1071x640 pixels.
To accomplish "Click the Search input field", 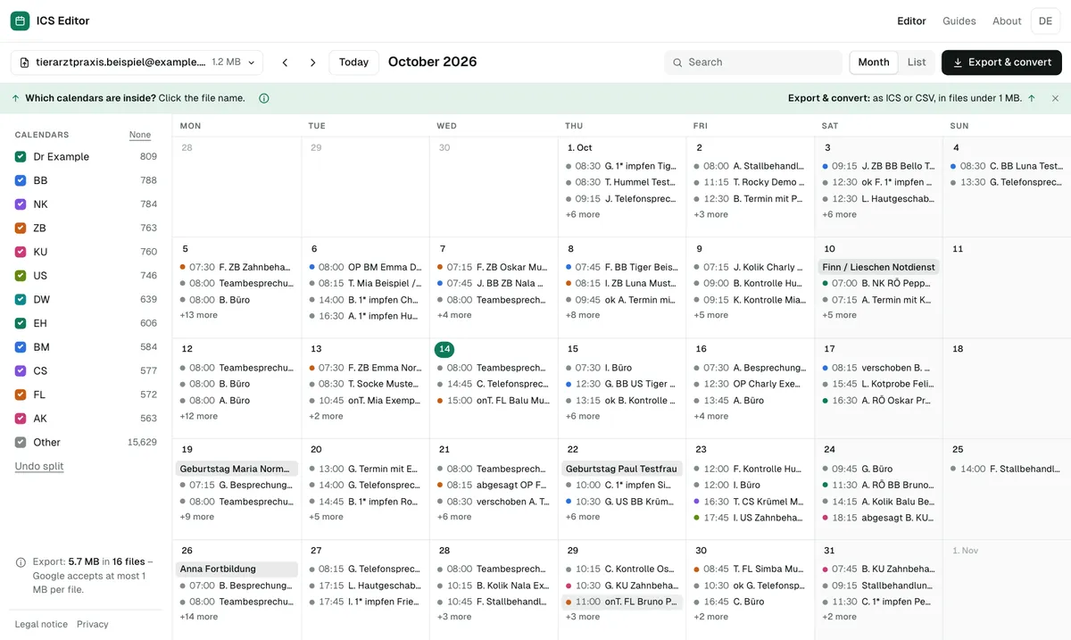I will tap(753, 62).
